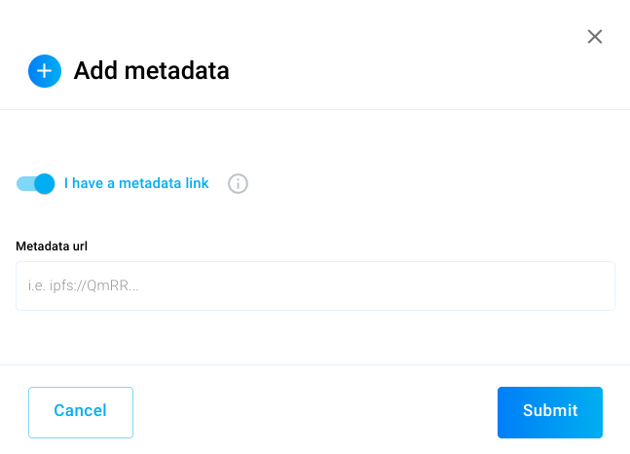Click the blue plus icon
Image resolution: width=630 pixels, height=454 pixels.
(45, 71)
